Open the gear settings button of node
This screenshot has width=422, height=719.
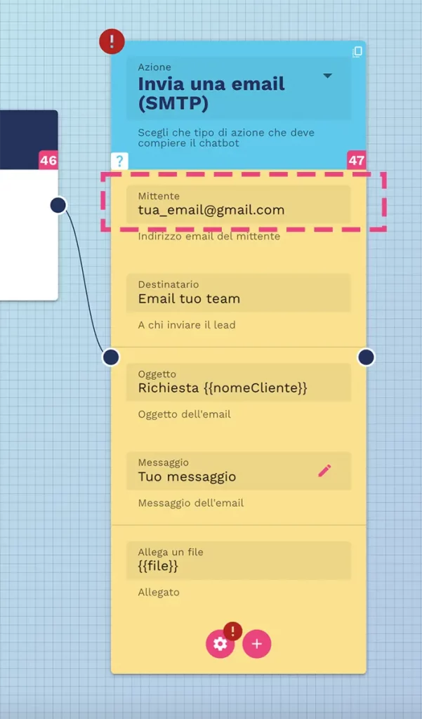point(220,644)
